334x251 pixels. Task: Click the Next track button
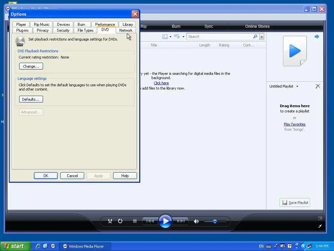[181, 221]
